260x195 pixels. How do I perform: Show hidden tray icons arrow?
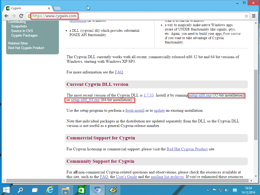(x=208, y=190)
